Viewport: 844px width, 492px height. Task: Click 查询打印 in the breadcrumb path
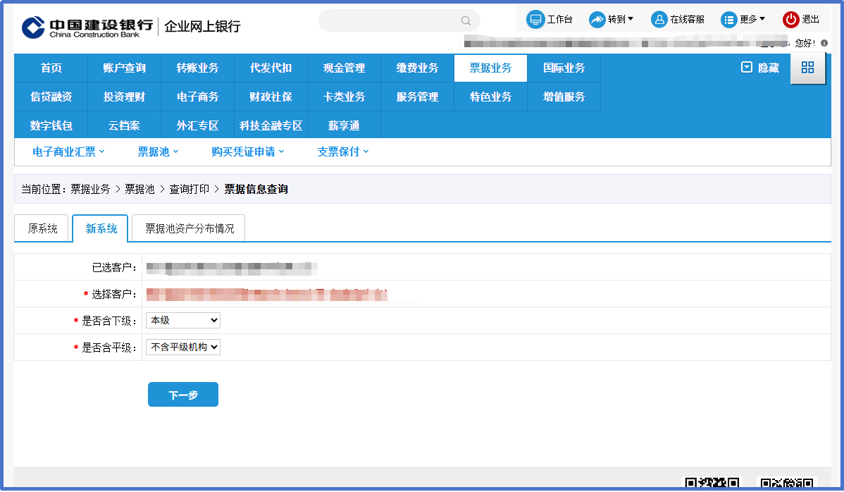[x=189, y=189]
